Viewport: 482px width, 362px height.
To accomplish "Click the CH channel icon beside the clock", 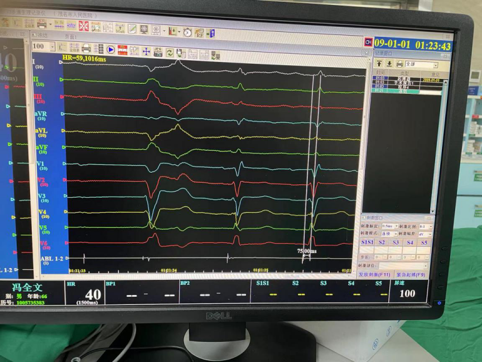I will click(x=368, y=42).
